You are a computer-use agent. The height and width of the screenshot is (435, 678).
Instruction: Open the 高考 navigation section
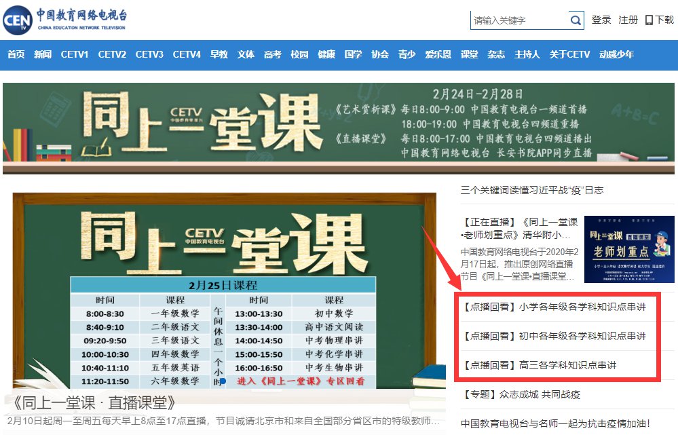[272, 54]
